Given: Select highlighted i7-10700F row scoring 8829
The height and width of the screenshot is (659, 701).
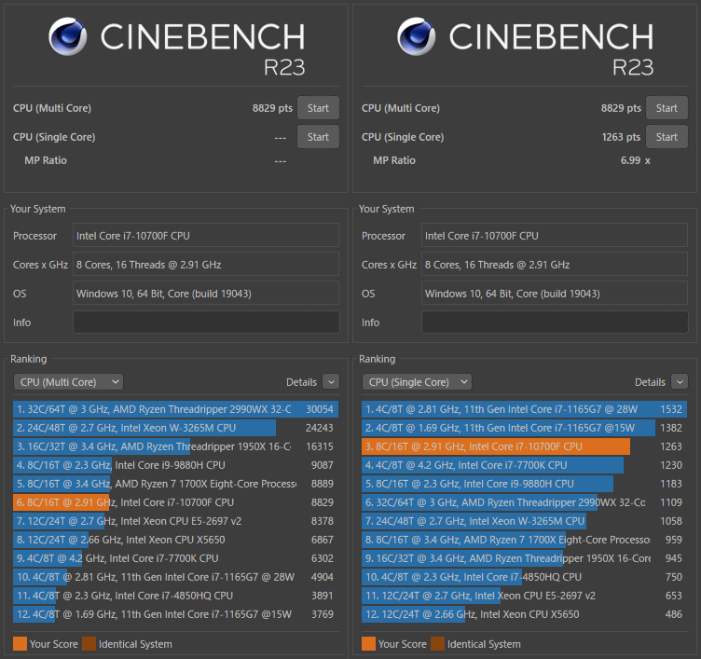Looking at the screenshot, I should (175, 502).
